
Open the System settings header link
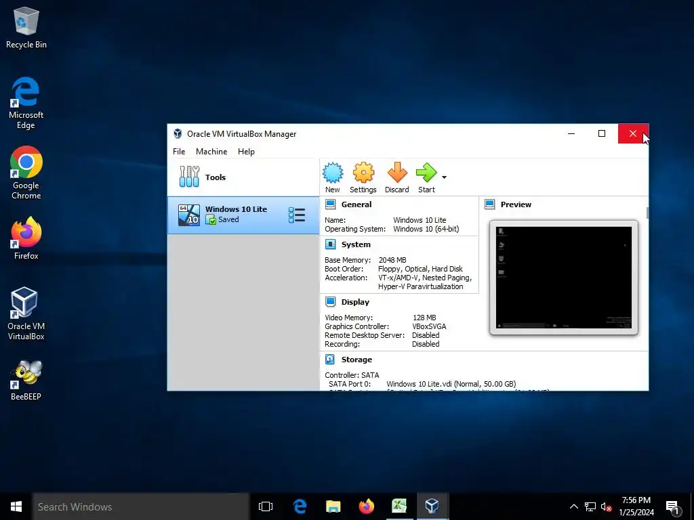[x=356, y=244]
